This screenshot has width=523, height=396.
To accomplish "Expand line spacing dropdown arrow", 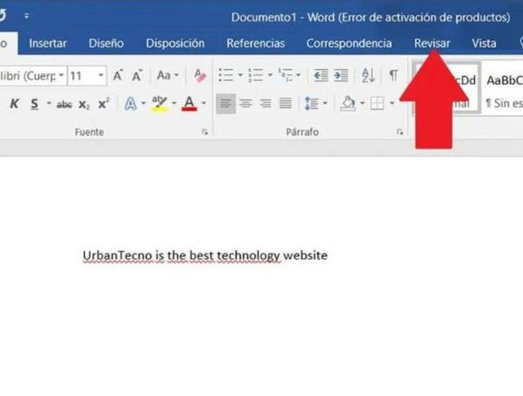I will click(x=325, y=104).
